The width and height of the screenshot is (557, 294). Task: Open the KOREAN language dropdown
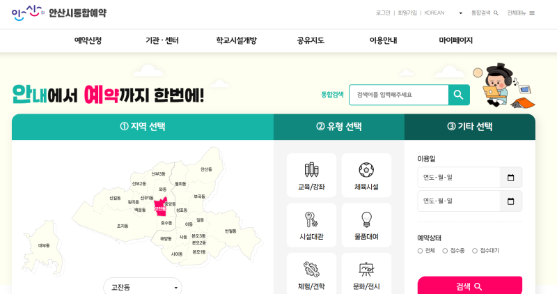444,13
